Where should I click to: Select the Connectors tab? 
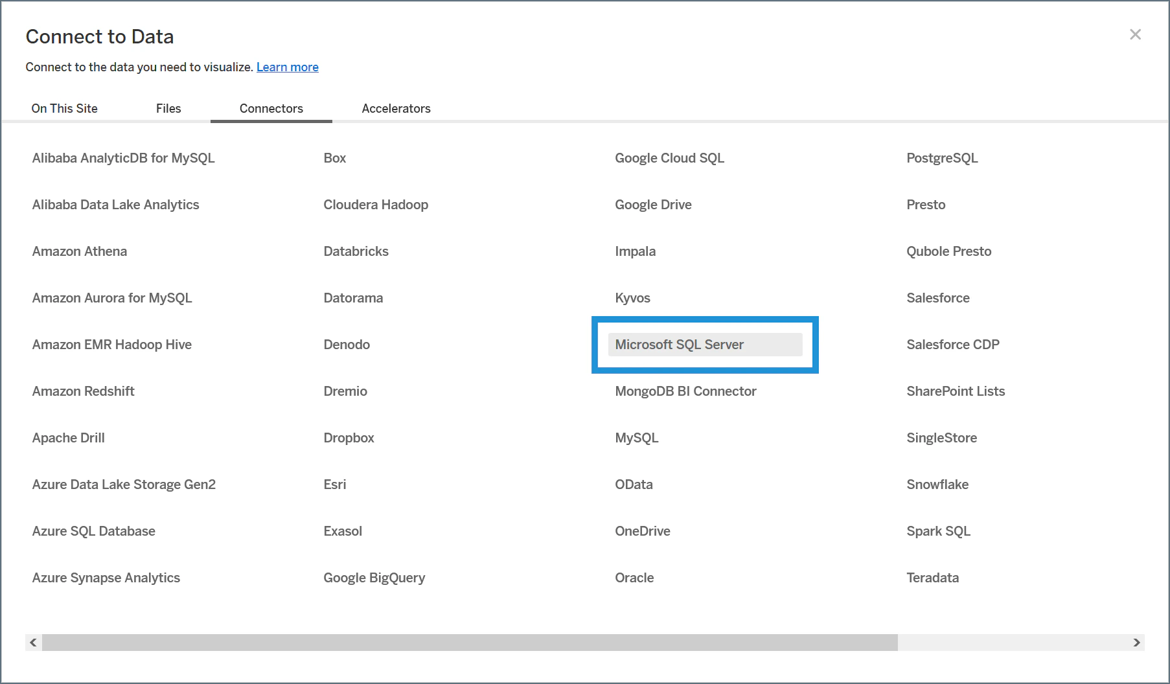[x=271, y=108]
